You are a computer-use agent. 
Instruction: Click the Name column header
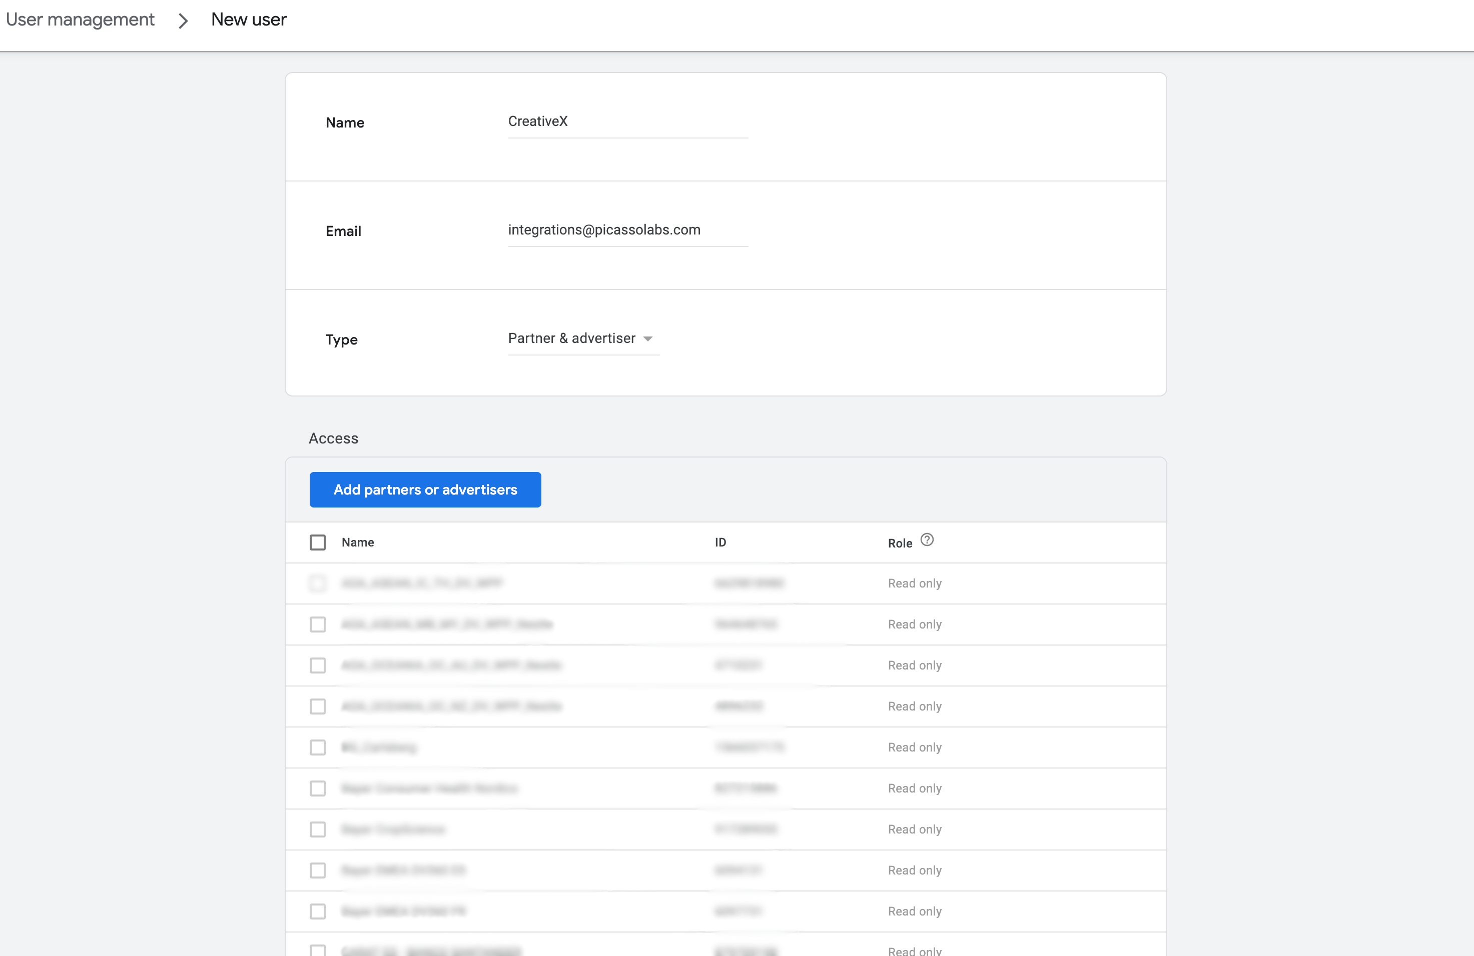pyautogui.click(x=357, y=542)
